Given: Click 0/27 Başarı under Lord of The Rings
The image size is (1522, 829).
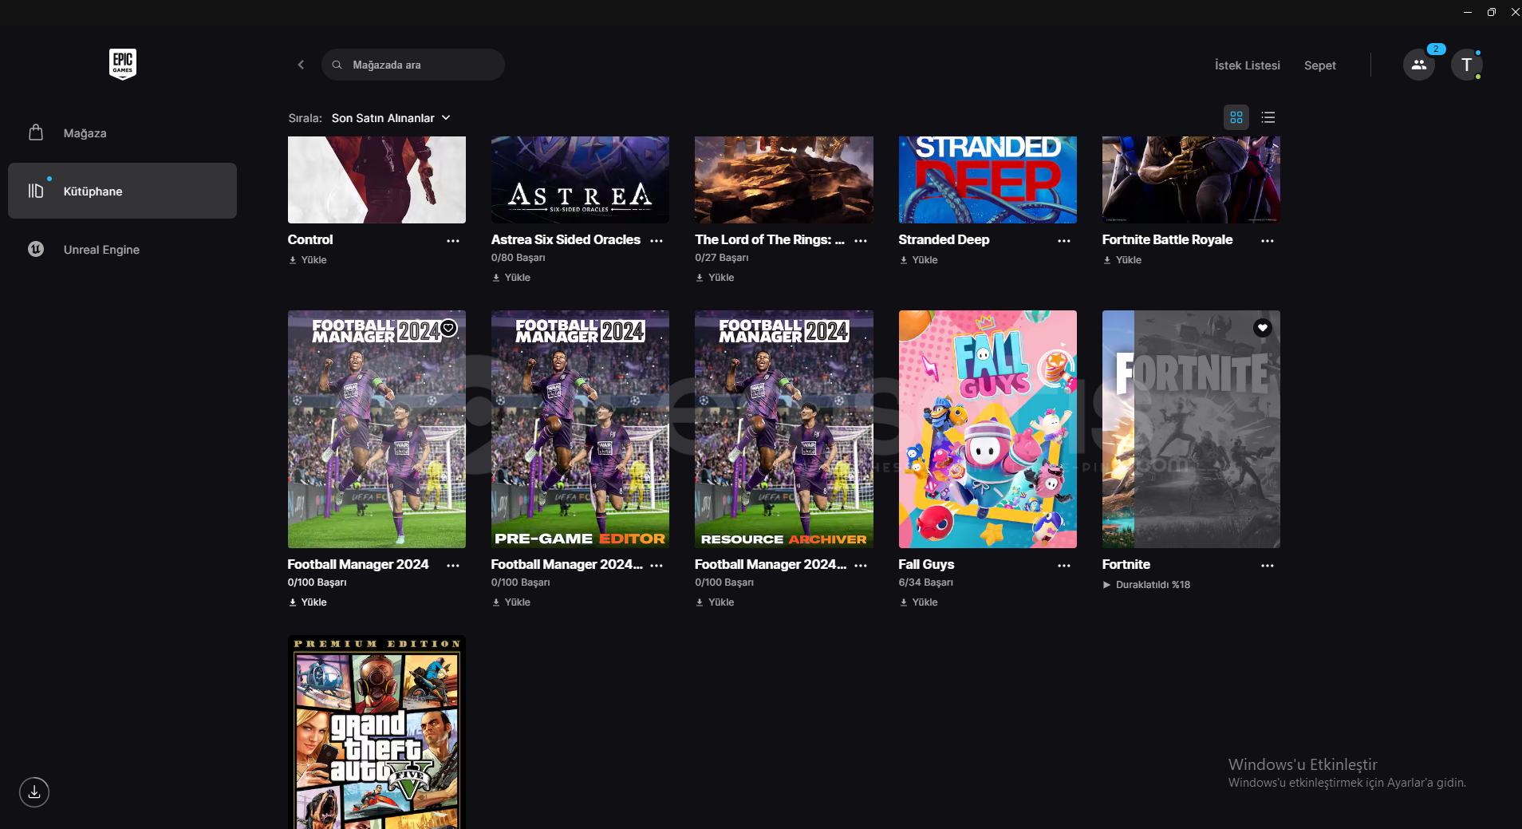Looking at the screenshot, I should coord(722,258).
